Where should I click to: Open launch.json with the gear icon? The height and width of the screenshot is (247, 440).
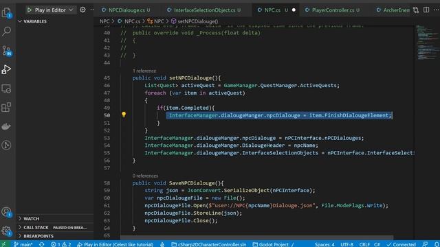coord(82,10)
